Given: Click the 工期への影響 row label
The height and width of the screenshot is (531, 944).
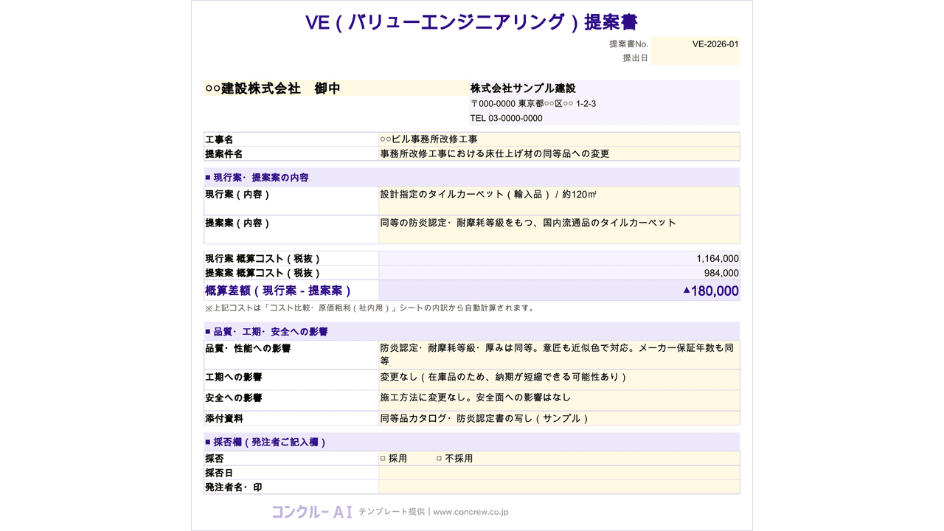Looking at the screenshot, I should click(234, 377).
